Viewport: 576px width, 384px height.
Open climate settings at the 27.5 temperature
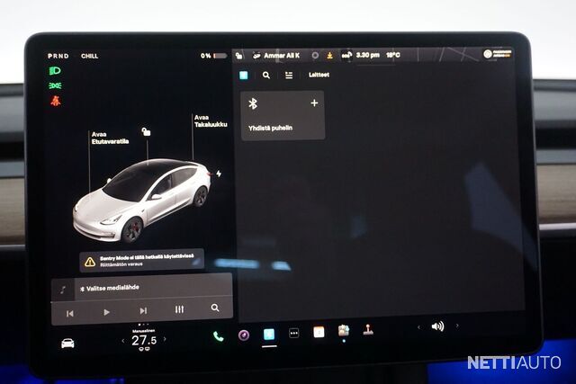[144, 340]
